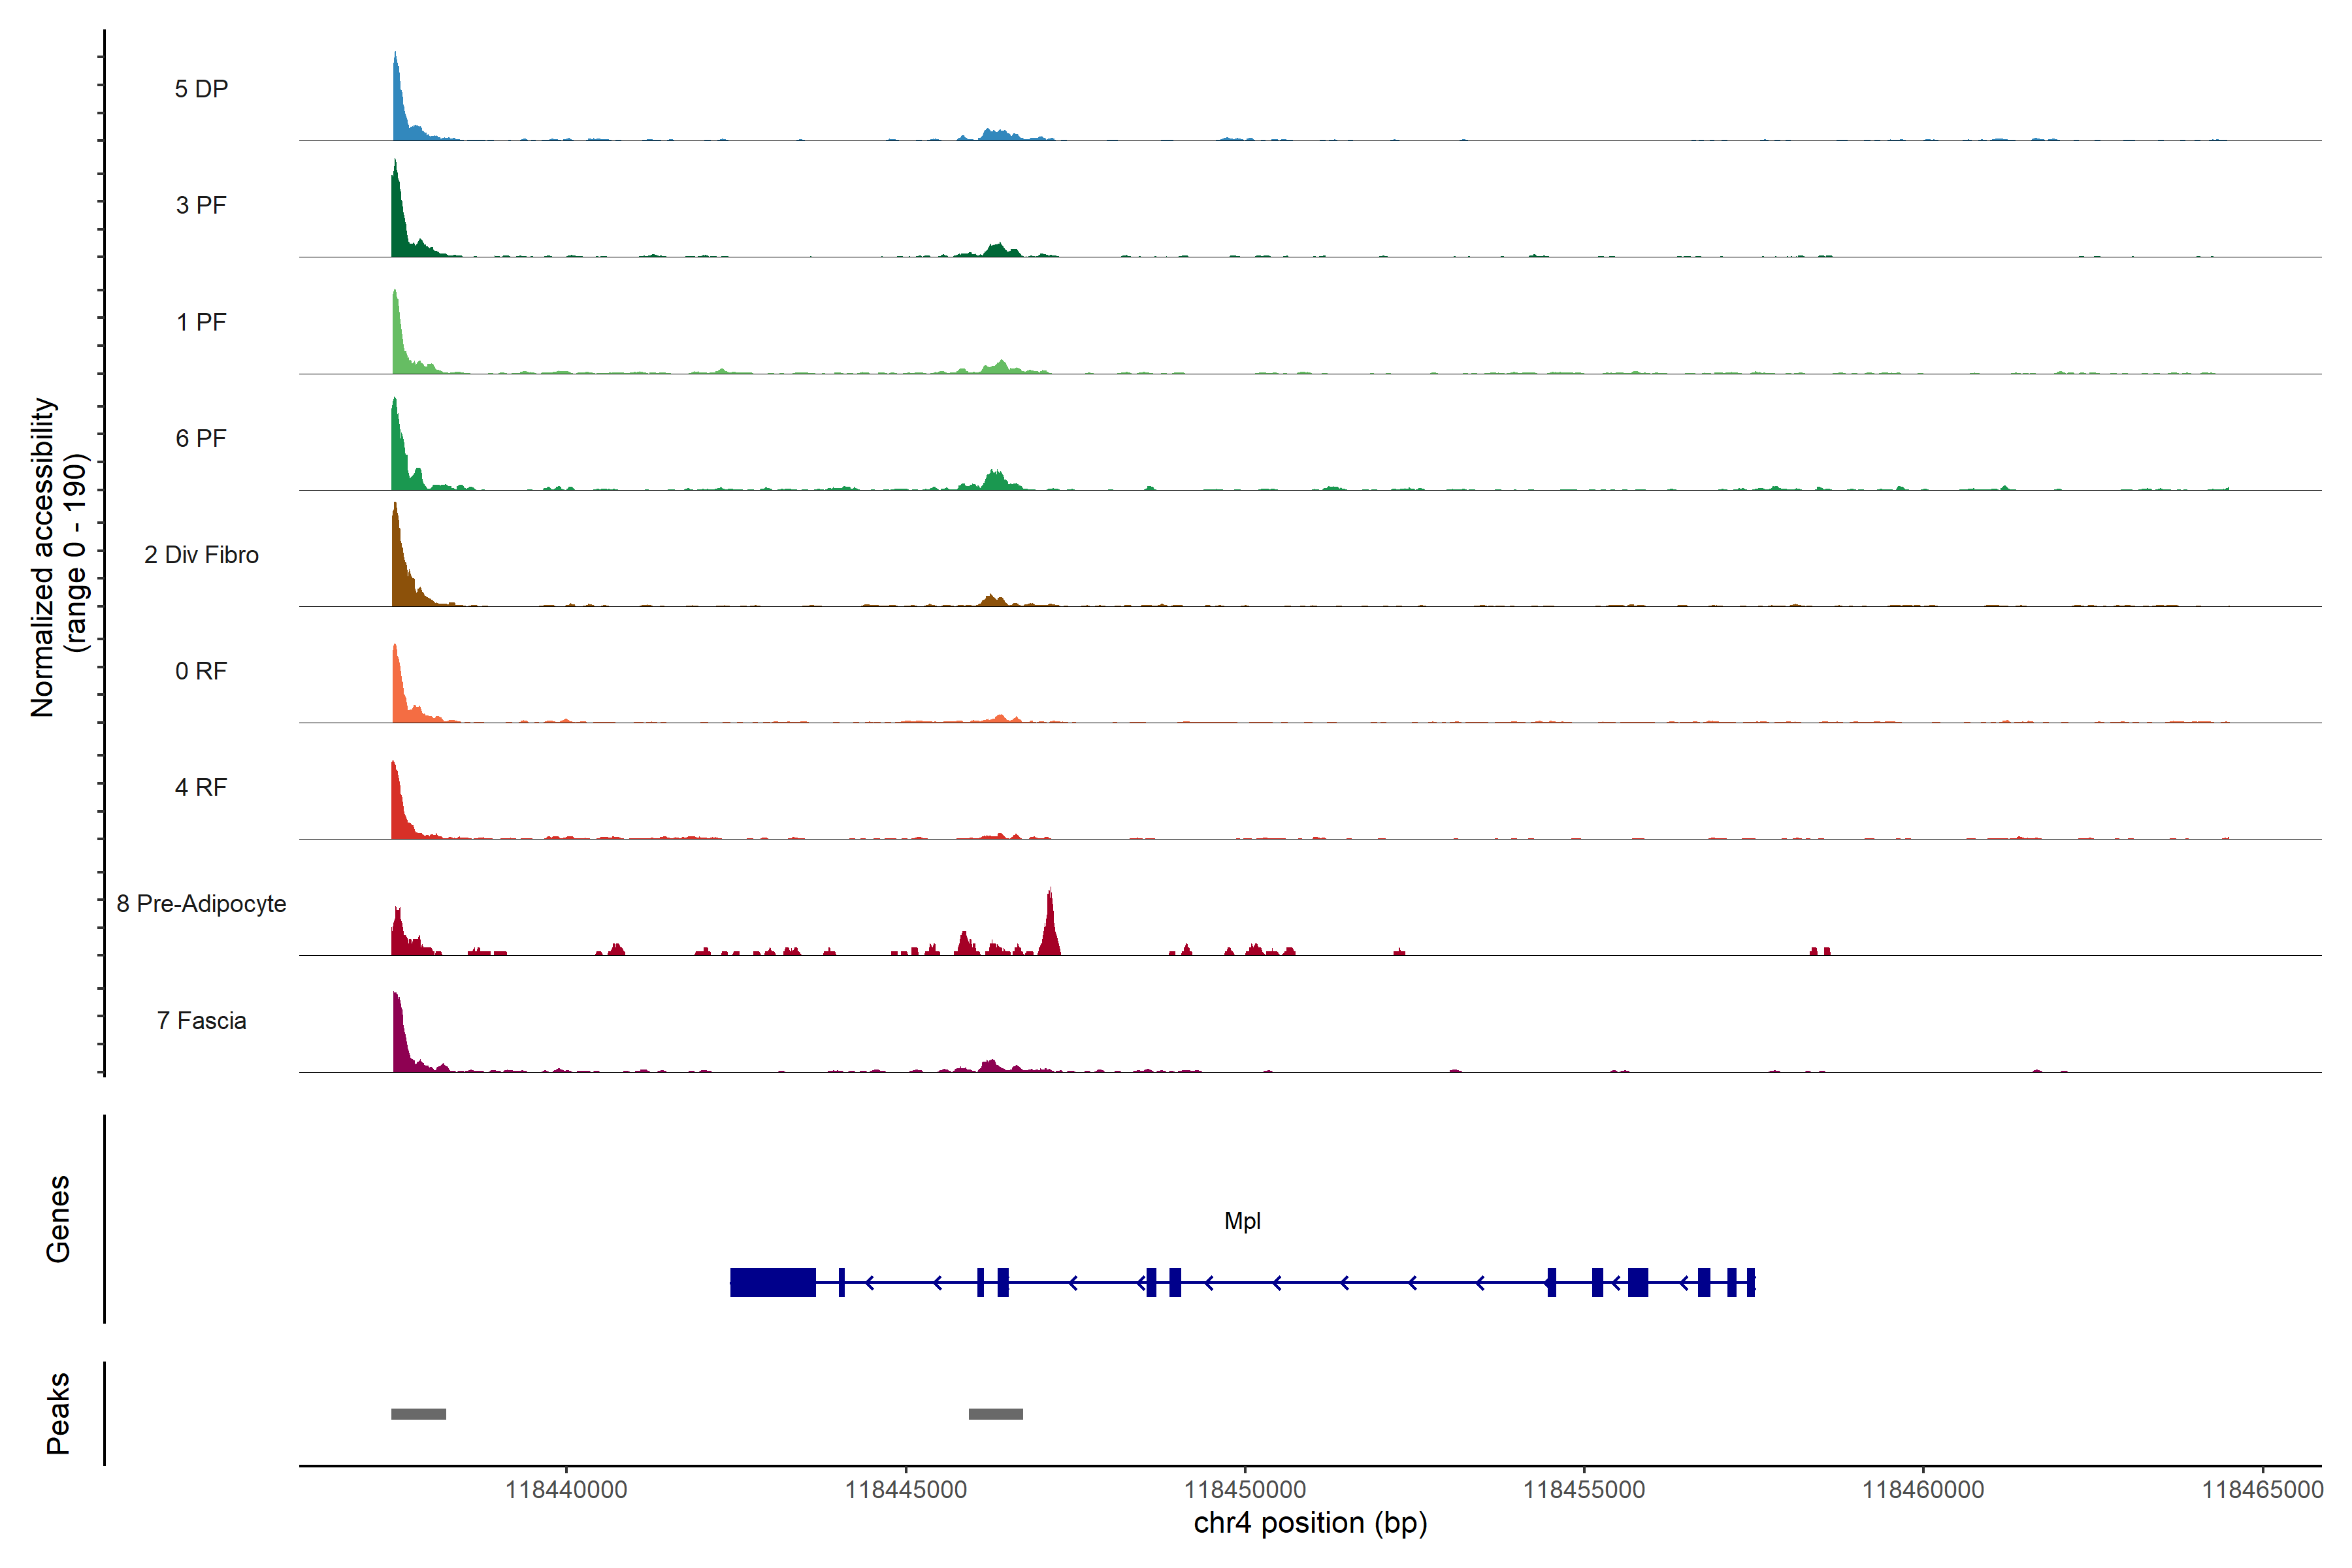Select the 2 Div Fibro label
The image size is (2352, 1568).
coord(201,555)
